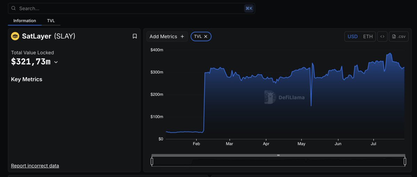
Task: Remove the TVL metric chip
Action: (206, 37)
